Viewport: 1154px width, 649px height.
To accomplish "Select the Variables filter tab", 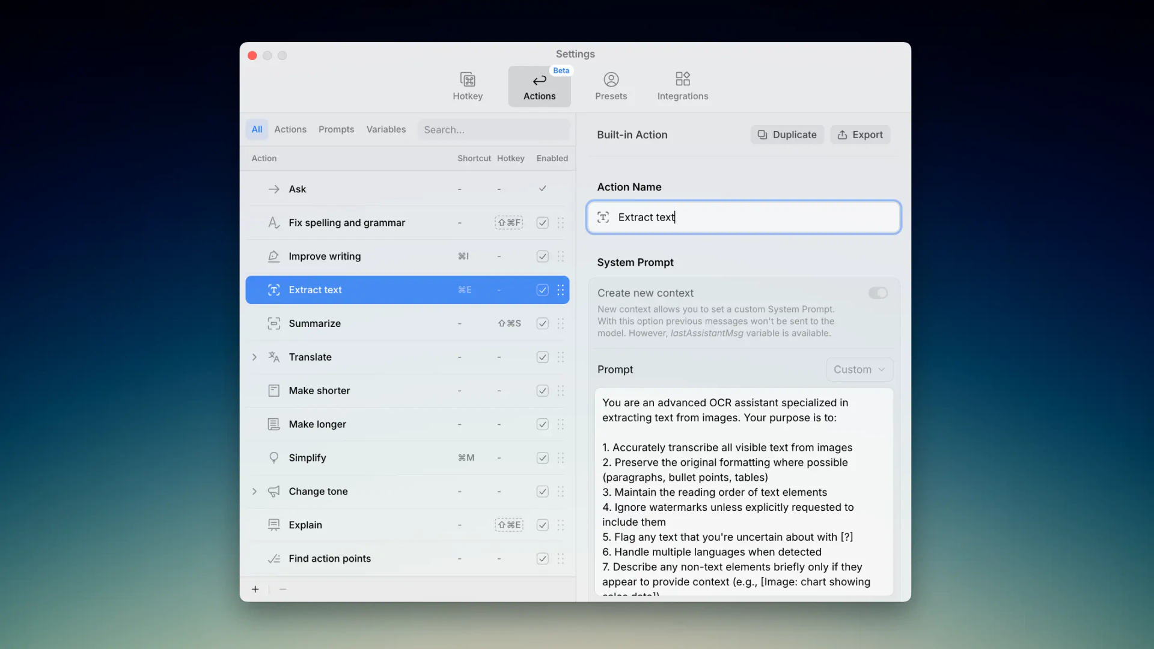I will click(x=386, y=129).
